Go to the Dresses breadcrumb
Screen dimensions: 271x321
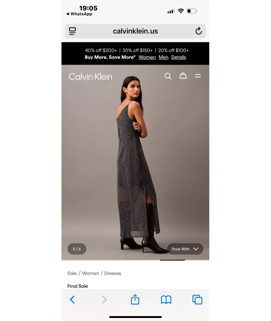[x=113, y=273]
